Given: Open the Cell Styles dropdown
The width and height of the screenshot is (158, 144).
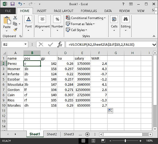Looking at the screenshot, I should (76, 30).
